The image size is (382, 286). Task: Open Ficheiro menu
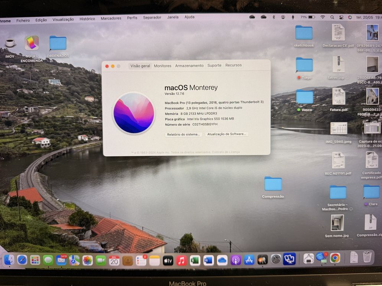pos(23,21)
